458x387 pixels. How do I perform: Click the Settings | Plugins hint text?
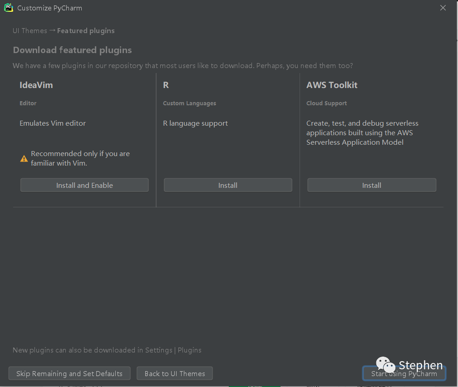(x=107, y=350)
